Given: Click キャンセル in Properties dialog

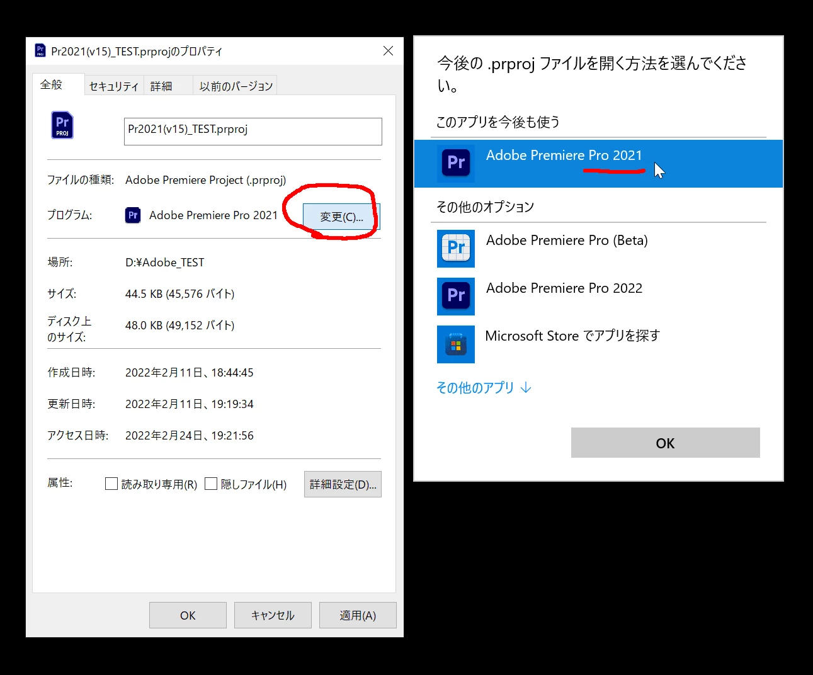Looking at the screenshot, I should tap(273, 615).
